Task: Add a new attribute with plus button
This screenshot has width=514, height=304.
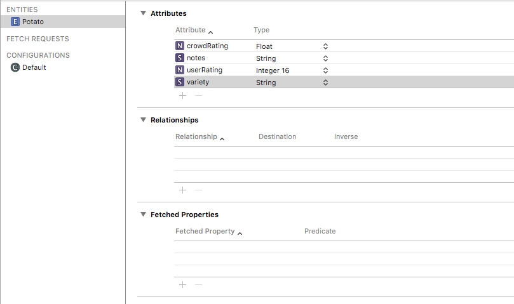Action: click(182, 95)
